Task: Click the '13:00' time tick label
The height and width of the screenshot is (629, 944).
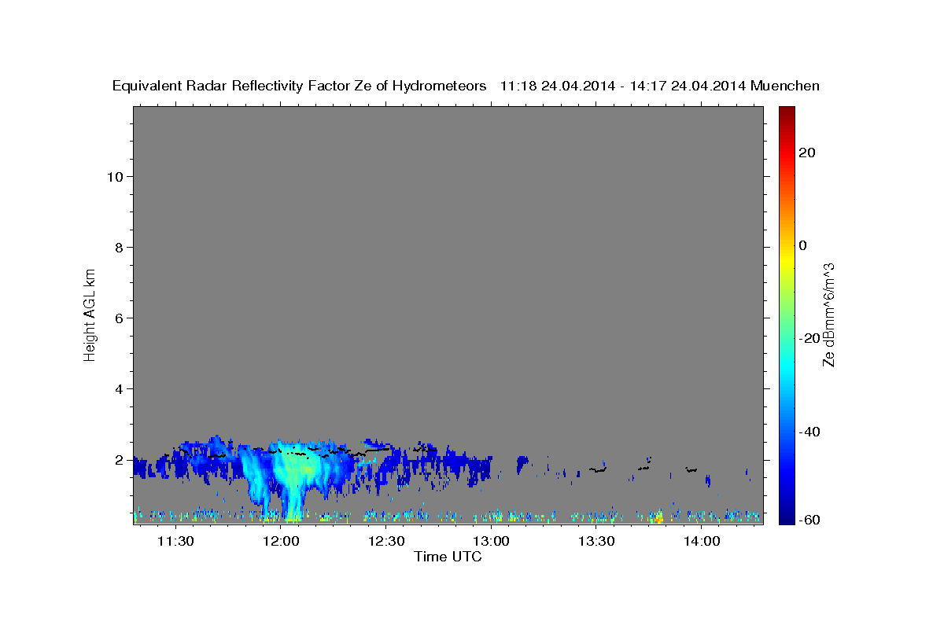Action: click(491, 542)
